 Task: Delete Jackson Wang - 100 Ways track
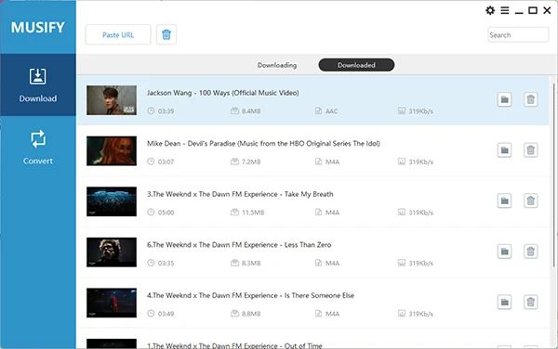[531, 99]
